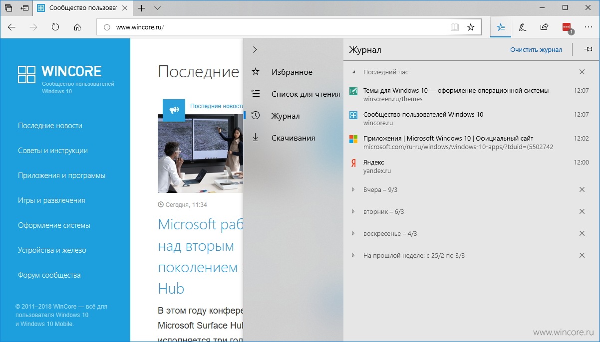Open Темы для Windows 10 history entry

click(471, 95)
